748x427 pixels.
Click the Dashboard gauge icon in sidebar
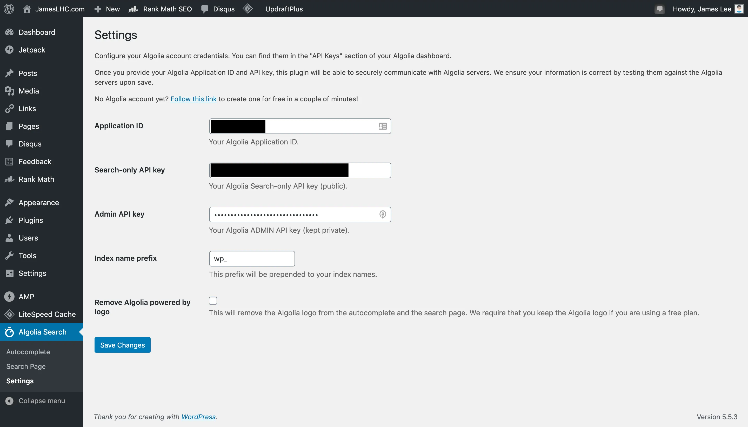tap(9, 32)
